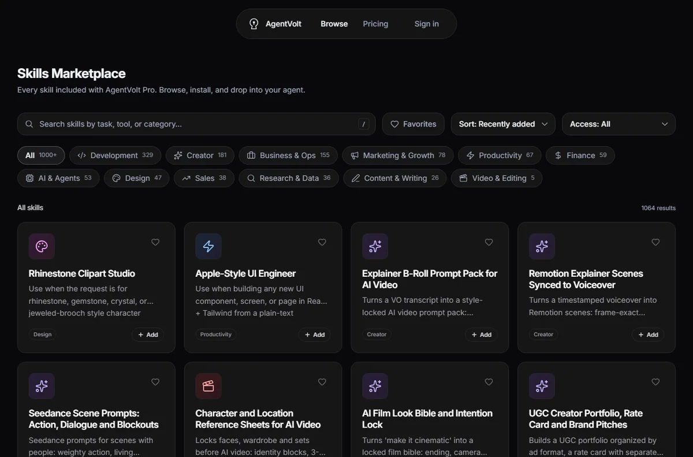This screenshot has height=457, width=693.
Task: Open the Apple-Style UI Engineer title
Action: 245,273
